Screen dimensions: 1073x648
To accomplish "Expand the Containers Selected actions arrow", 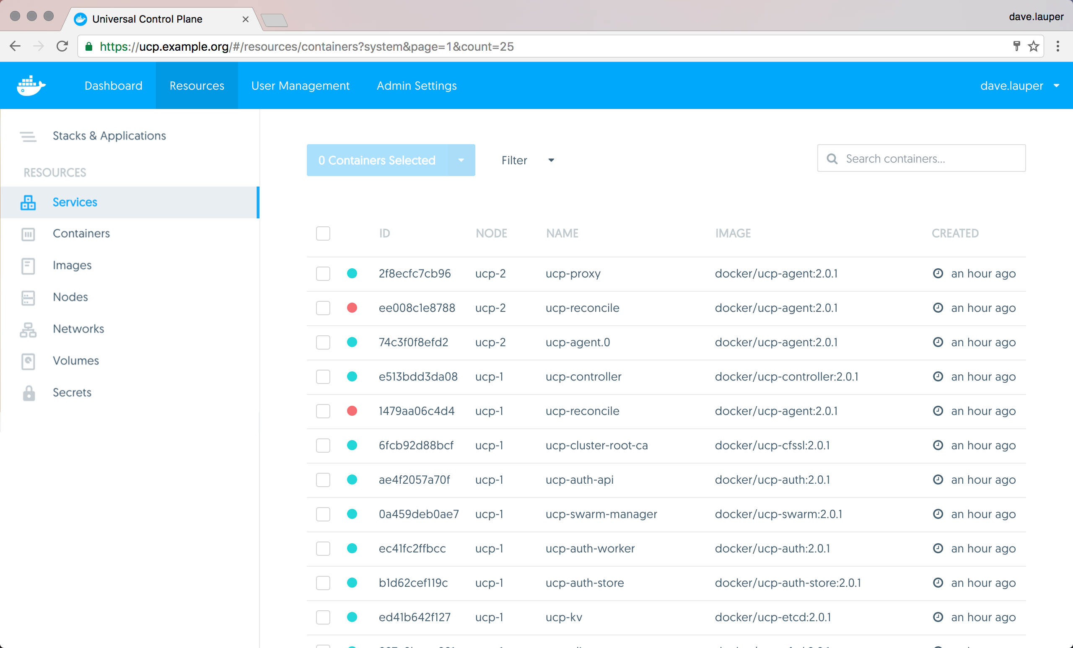I will [461, 160].
